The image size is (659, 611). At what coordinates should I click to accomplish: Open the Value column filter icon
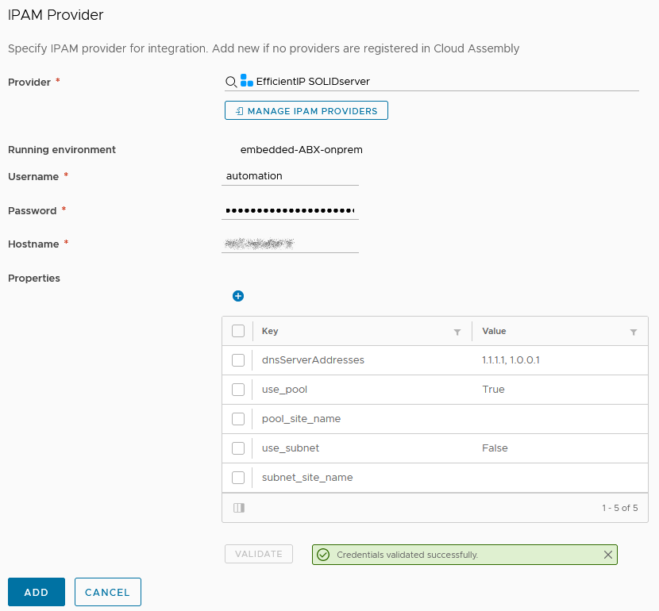pyautogui.click(x=634, y=332)
